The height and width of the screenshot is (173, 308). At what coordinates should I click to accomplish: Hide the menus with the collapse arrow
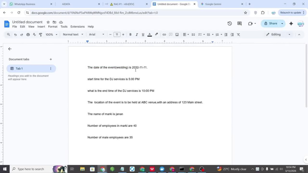(x=299, y=34)
